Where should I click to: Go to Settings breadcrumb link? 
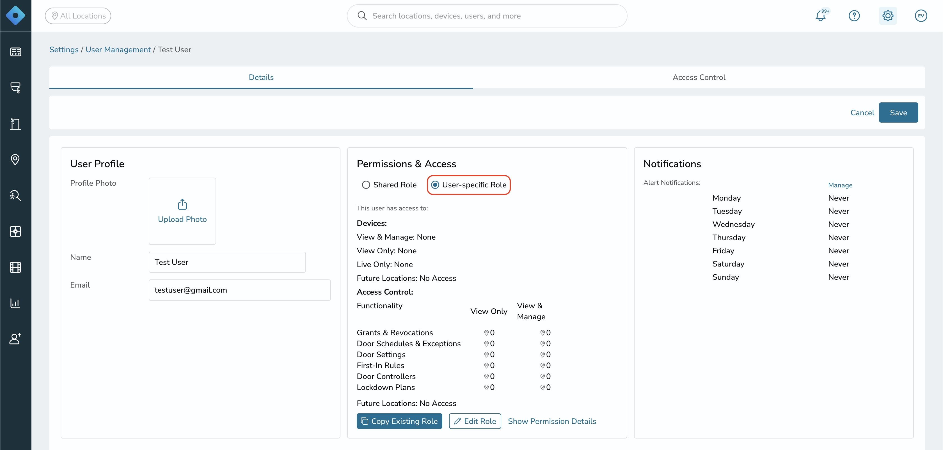pos(64,49)
